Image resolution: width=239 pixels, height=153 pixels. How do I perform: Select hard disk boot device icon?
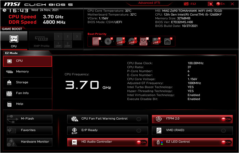point(96,41)
